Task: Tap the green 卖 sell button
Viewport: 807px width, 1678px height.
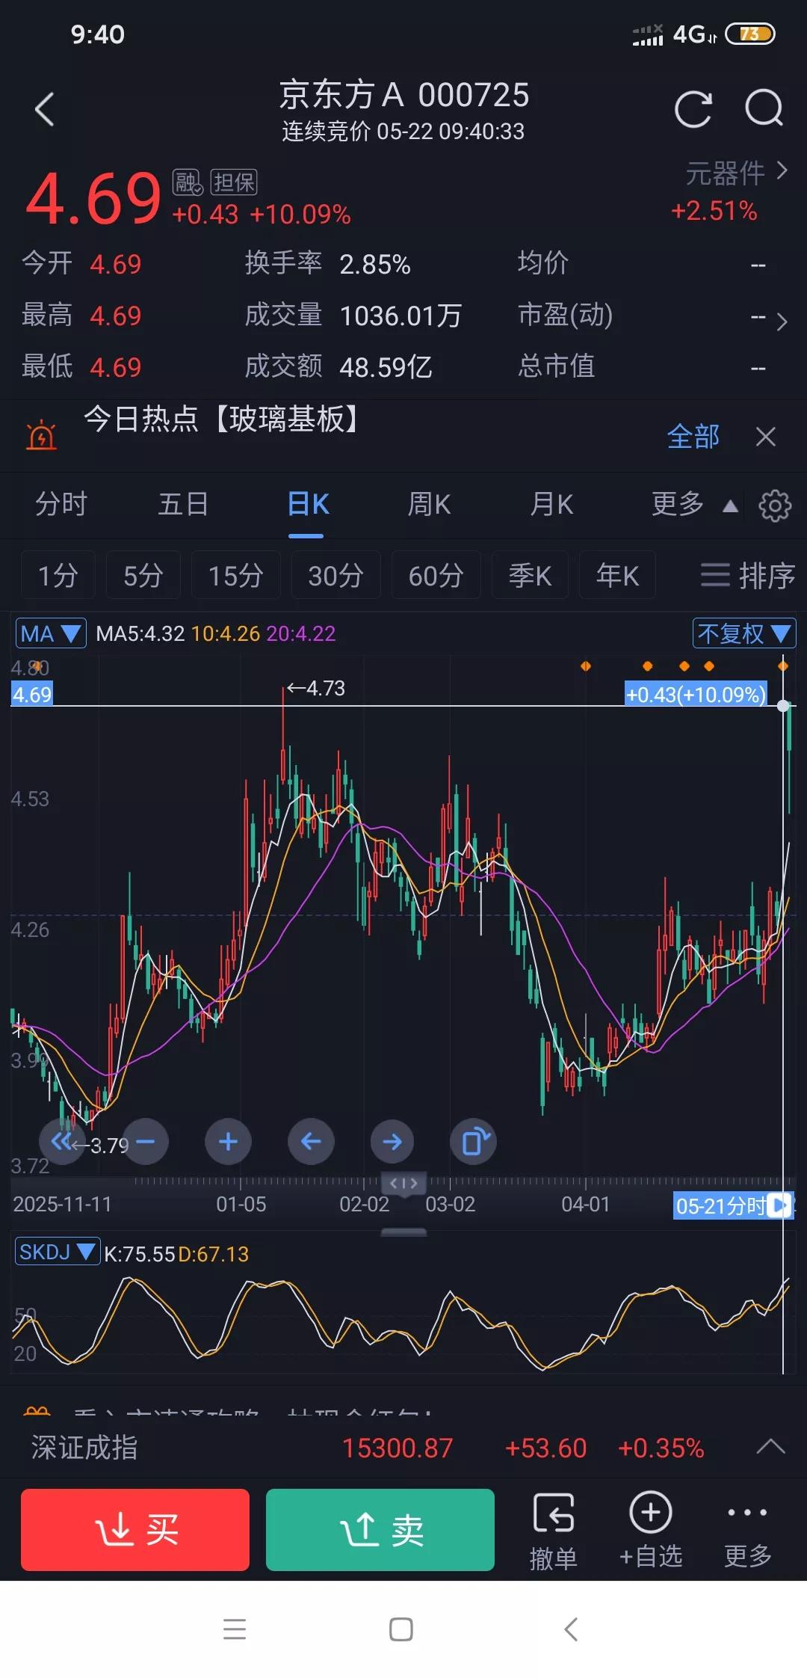Action: point(380,1529)
